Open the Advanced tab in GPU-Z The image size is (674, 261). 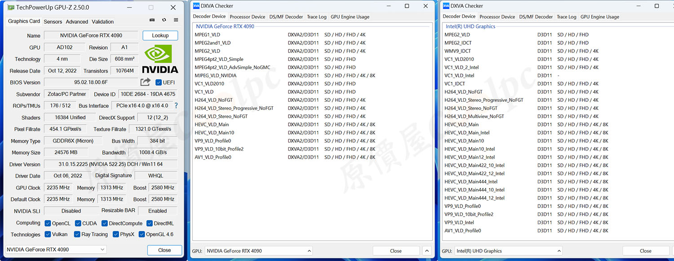[x=77, y=22]
